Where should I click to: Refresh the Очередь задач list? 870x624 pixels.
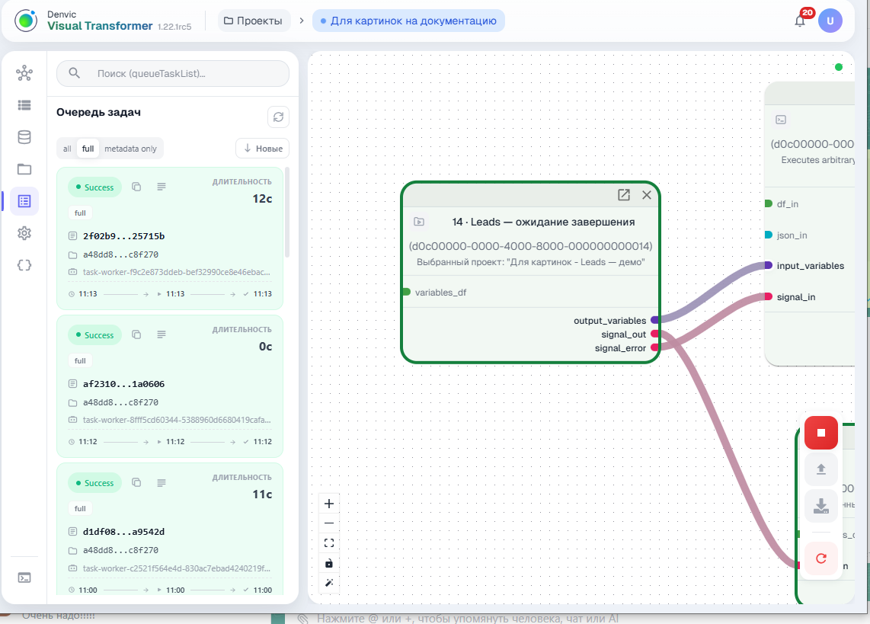279,117
